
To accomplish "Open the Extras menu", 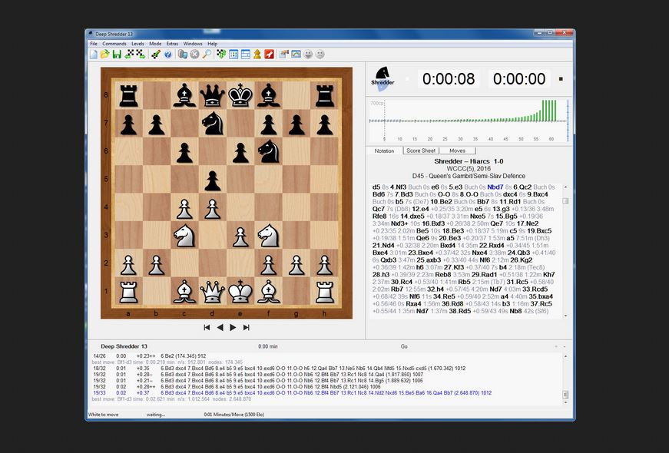I will click(x=172, y=44).
